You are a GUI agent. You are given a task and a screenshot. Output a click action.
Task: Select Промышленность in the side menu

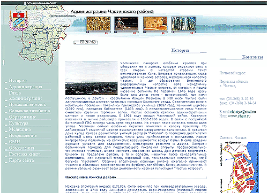click(27, 105)
